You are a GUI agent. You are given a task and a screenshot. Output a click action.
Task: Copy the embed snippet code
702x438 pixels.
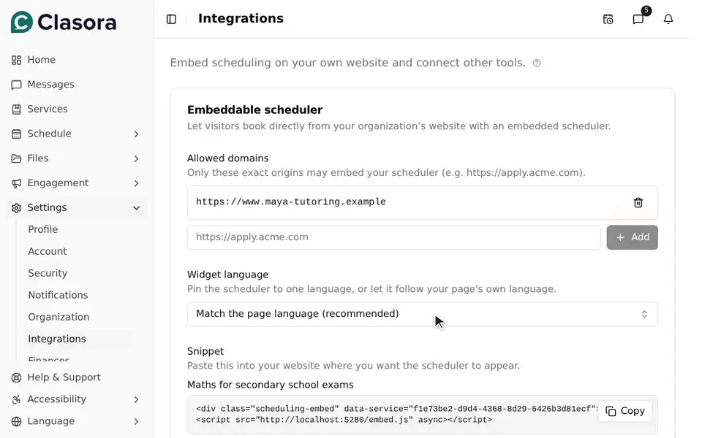[x=624, y=411]
